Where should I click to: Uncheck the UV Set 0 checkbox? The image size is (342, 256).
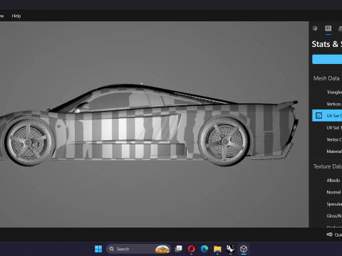318,116
